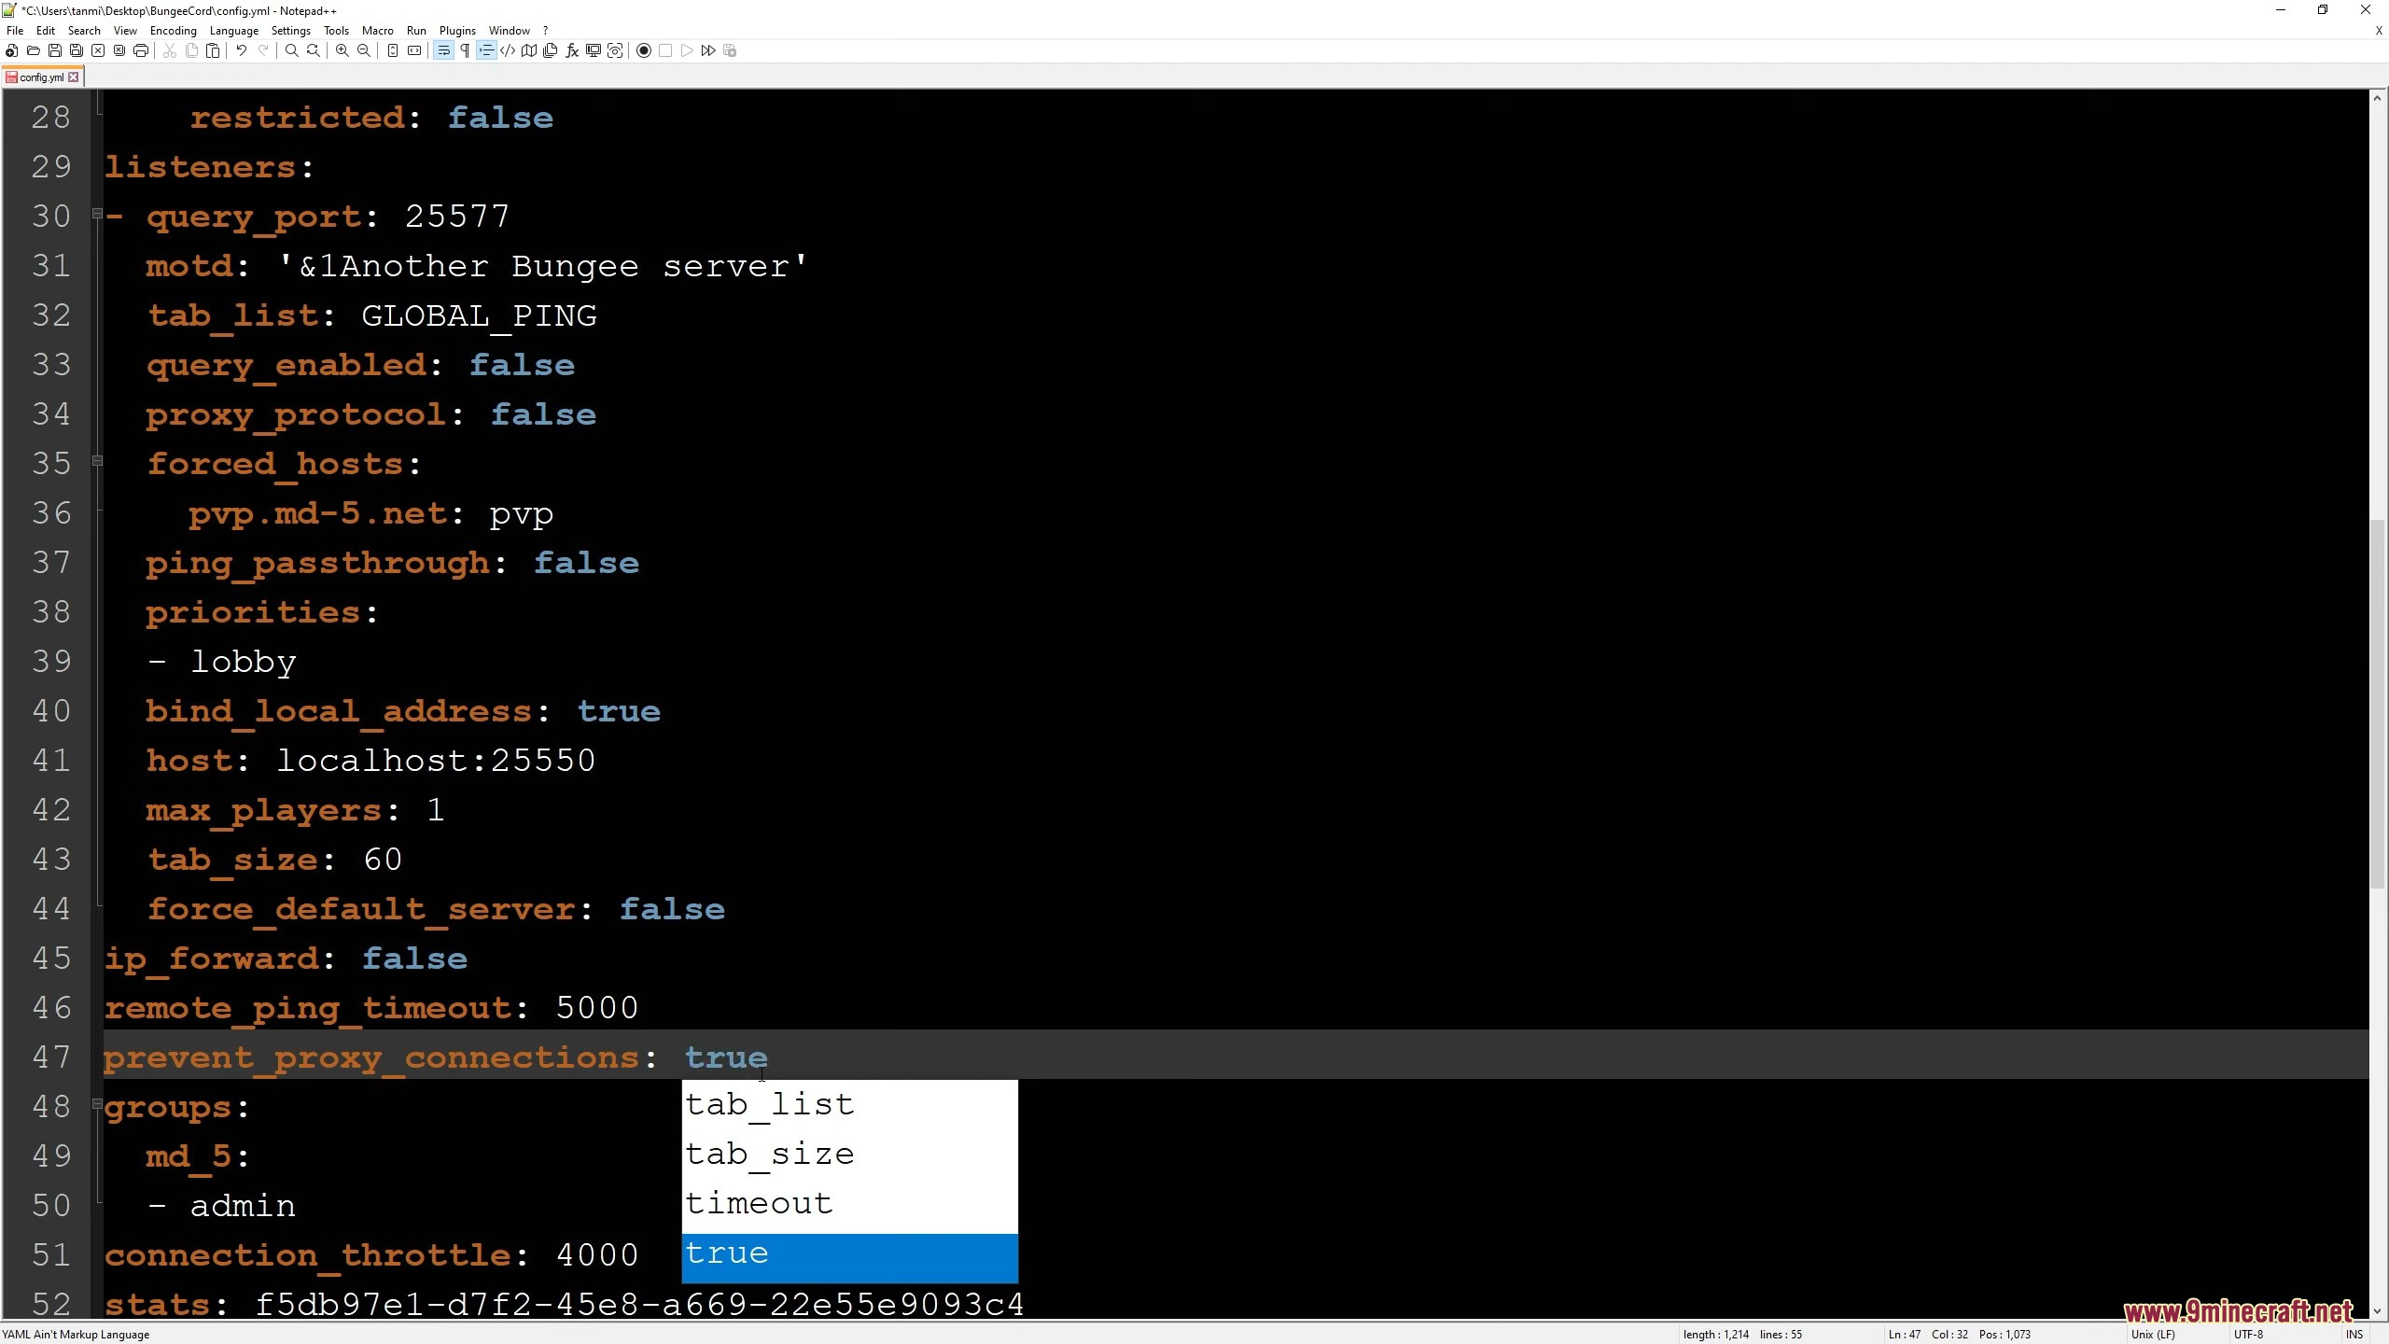Open the Language menu
This screenshot has height=1344, width=2389.
pos(233,30)
